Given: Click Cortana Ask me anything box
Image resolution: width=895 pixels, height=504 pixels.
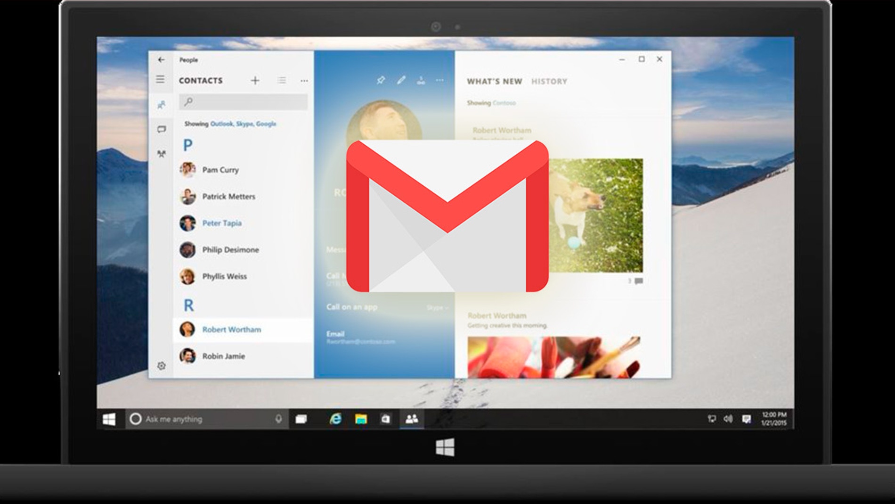Looking at the screenshot, I should pos(206,419).
